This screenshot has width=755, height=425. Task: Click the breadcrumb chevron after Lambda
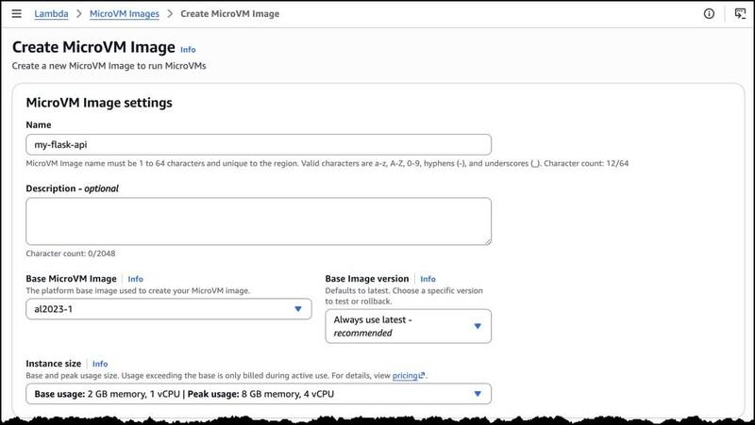tap(79, 14)
